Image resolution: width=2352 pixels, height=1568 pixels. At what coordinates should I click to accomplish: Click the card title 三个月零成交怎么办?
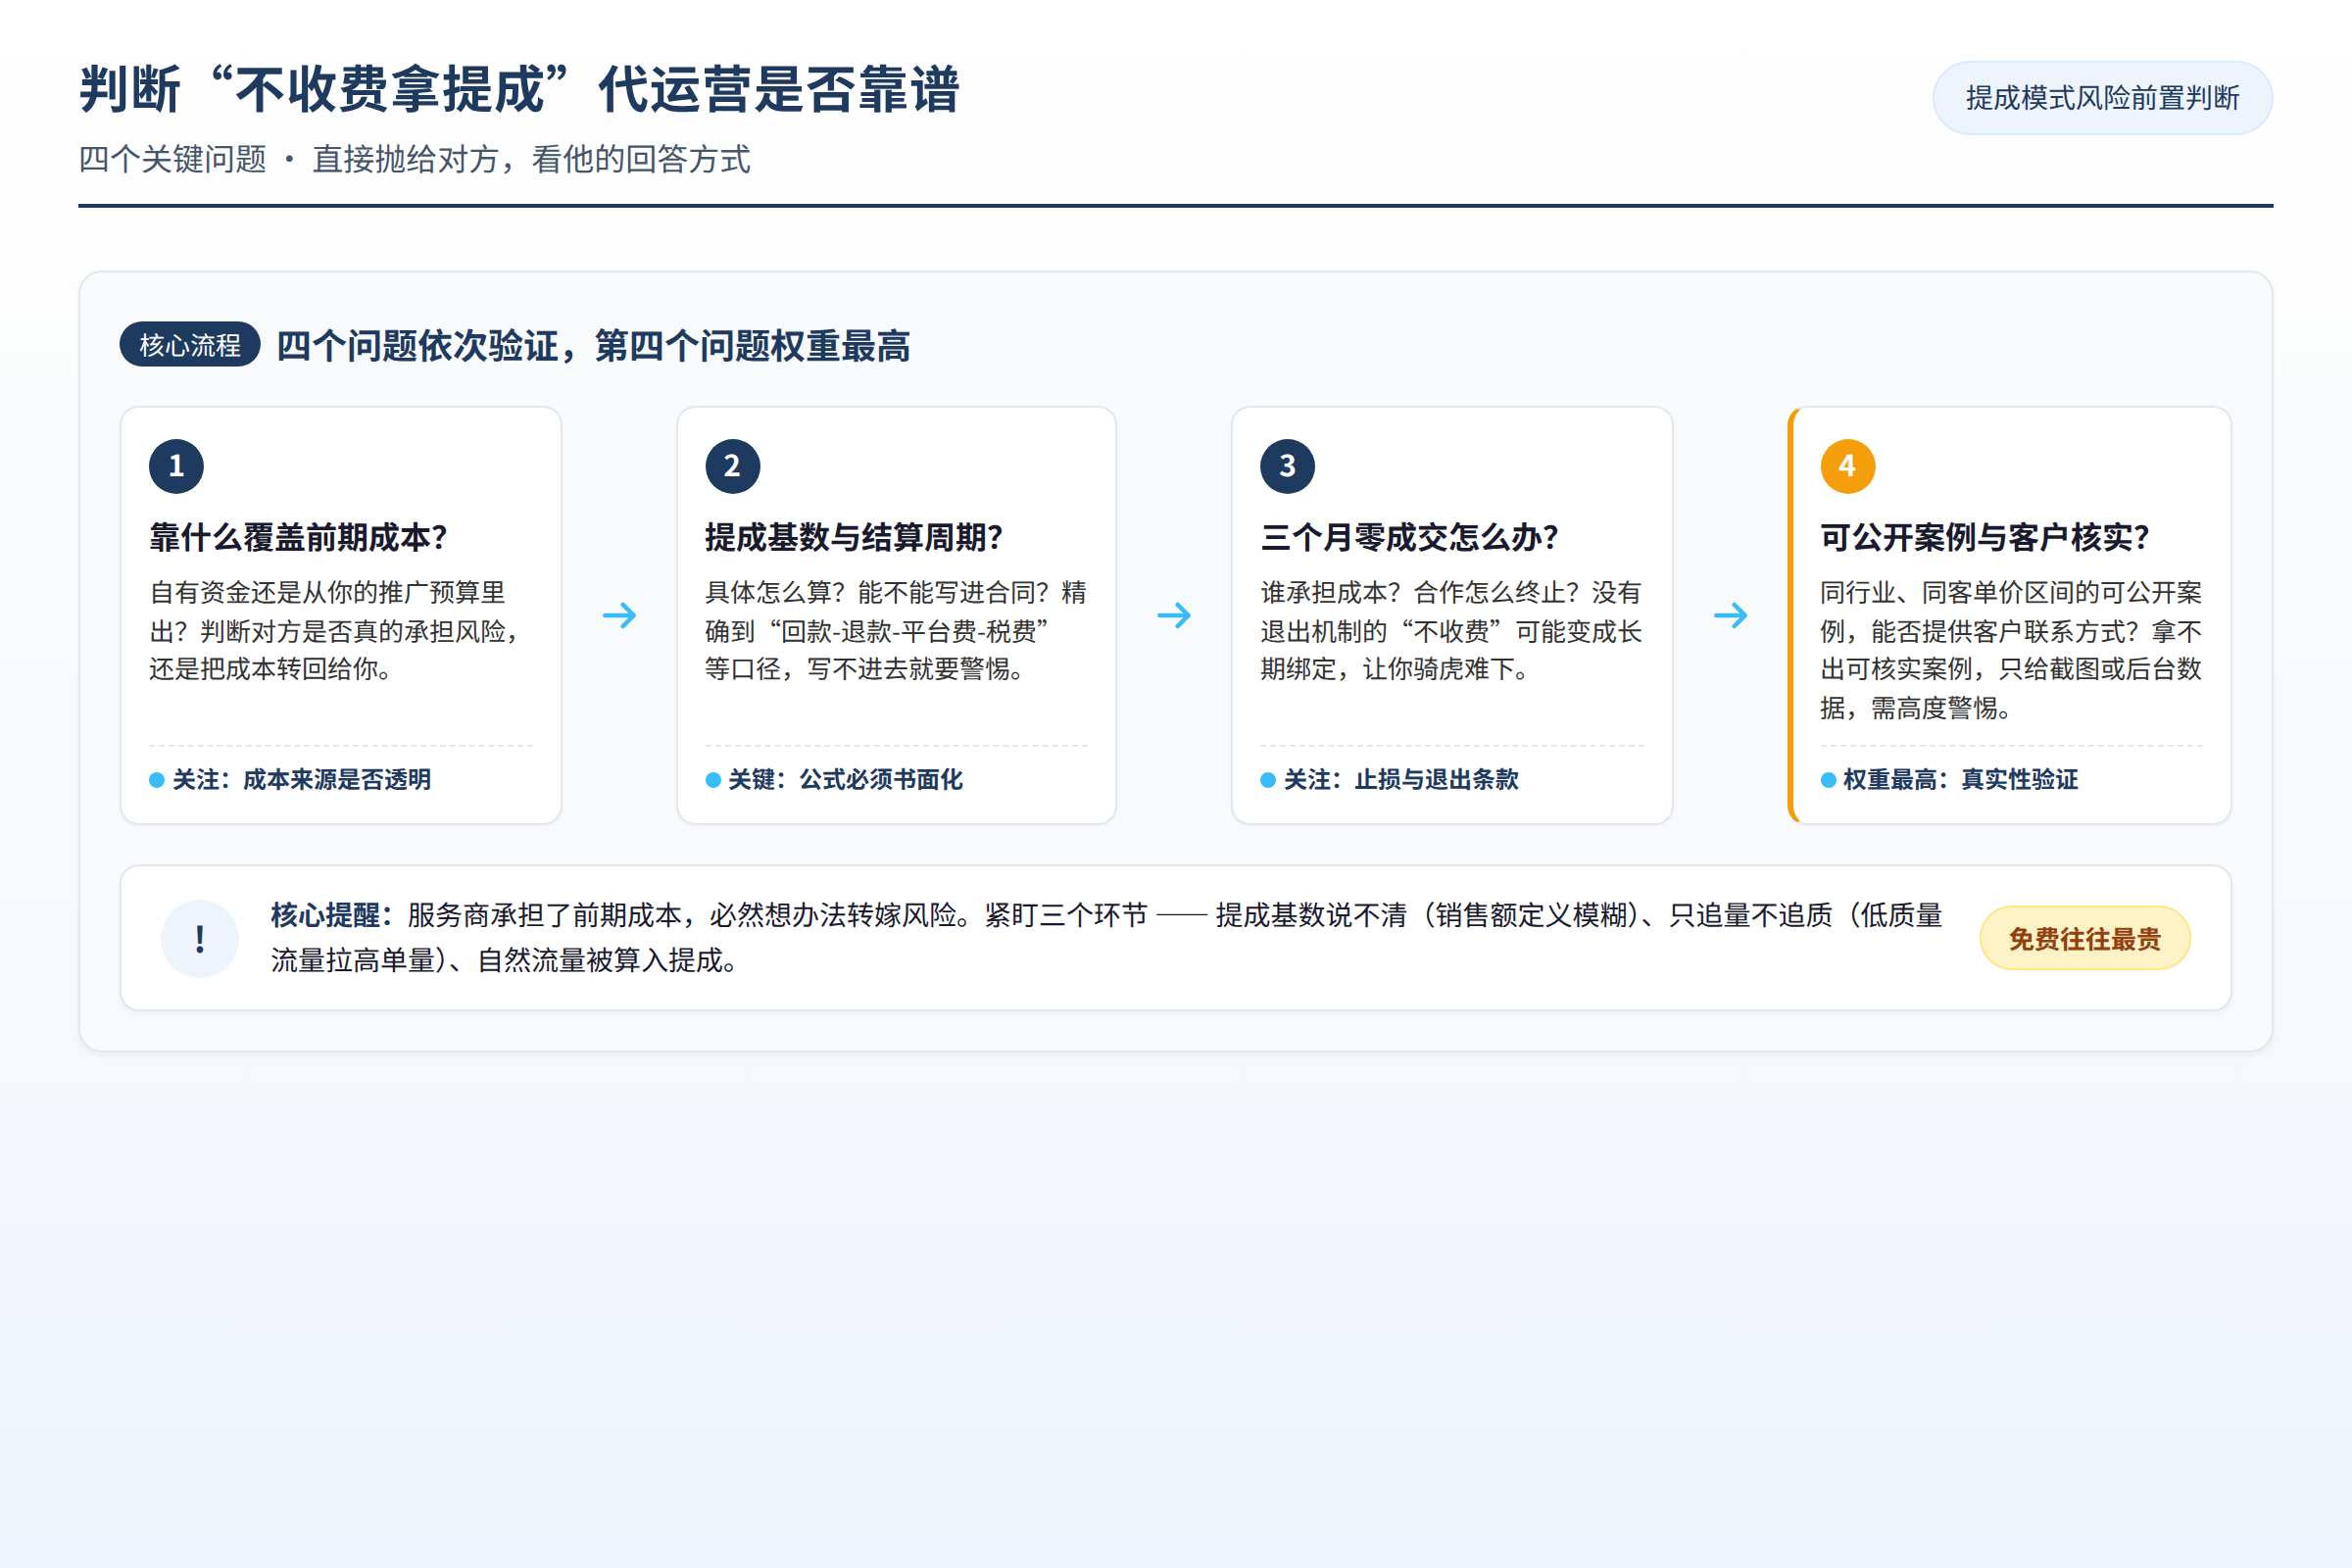tap(1410, 537)
